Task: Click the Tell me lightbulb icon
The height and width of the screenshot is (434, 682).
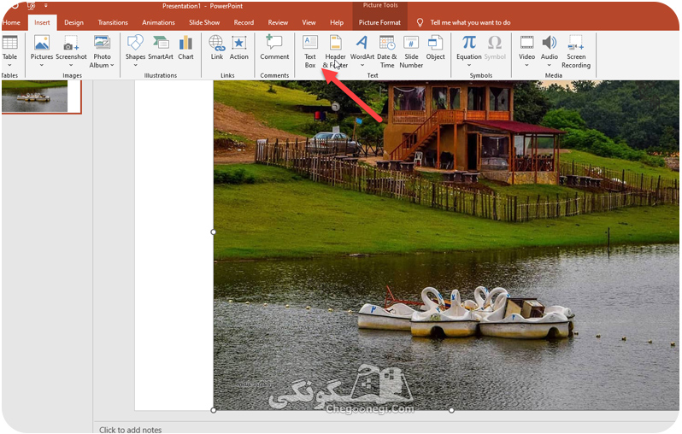Action: [x=420, y=22]
